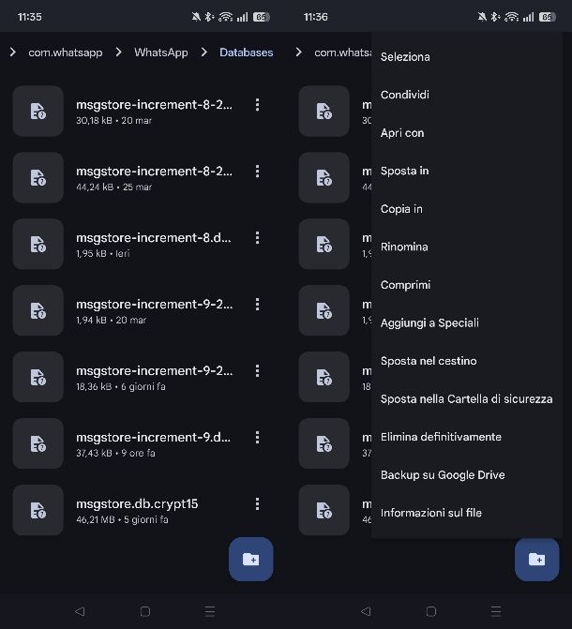
Task: Choose Comprimi in the menu
Action: point(405,285)
